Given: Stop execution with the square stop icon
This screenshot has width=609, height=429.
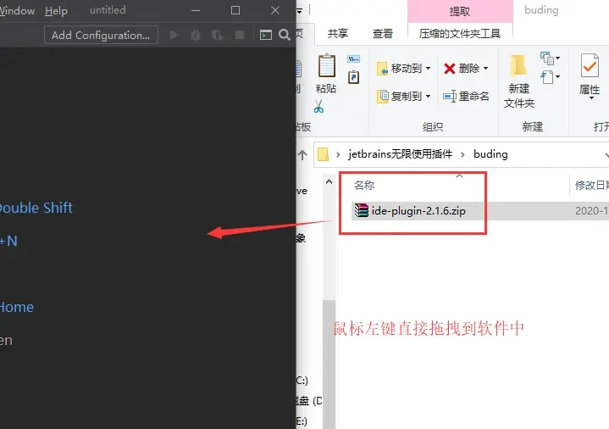Looking at the screenshot, I should click(240, 35).
